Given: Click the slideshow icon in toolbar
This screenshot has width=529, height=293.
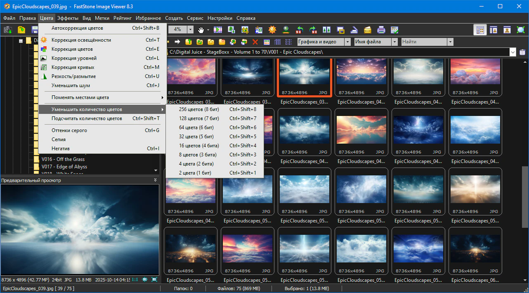Looking at the screenshot, I should tap(217, 30).
